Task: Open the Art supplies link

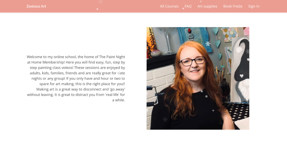Action: 207,6
